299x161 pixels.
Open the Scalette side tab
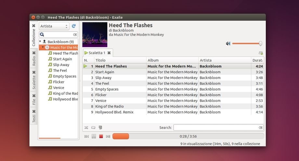pos(34,80)
